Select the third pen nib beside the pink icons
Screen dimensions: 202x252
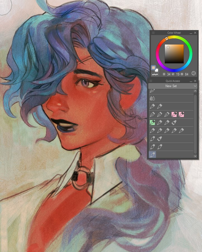point(167,114)
